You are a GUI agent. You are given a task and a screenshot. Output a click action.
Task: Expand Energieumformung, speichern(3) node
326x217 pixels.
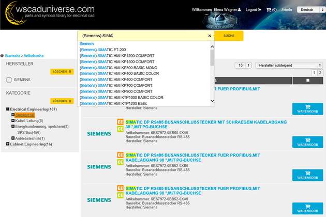[13, 126]
